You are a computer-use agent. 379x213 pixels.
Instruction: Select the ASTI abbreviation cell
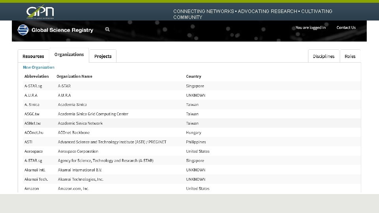point(28,142)
